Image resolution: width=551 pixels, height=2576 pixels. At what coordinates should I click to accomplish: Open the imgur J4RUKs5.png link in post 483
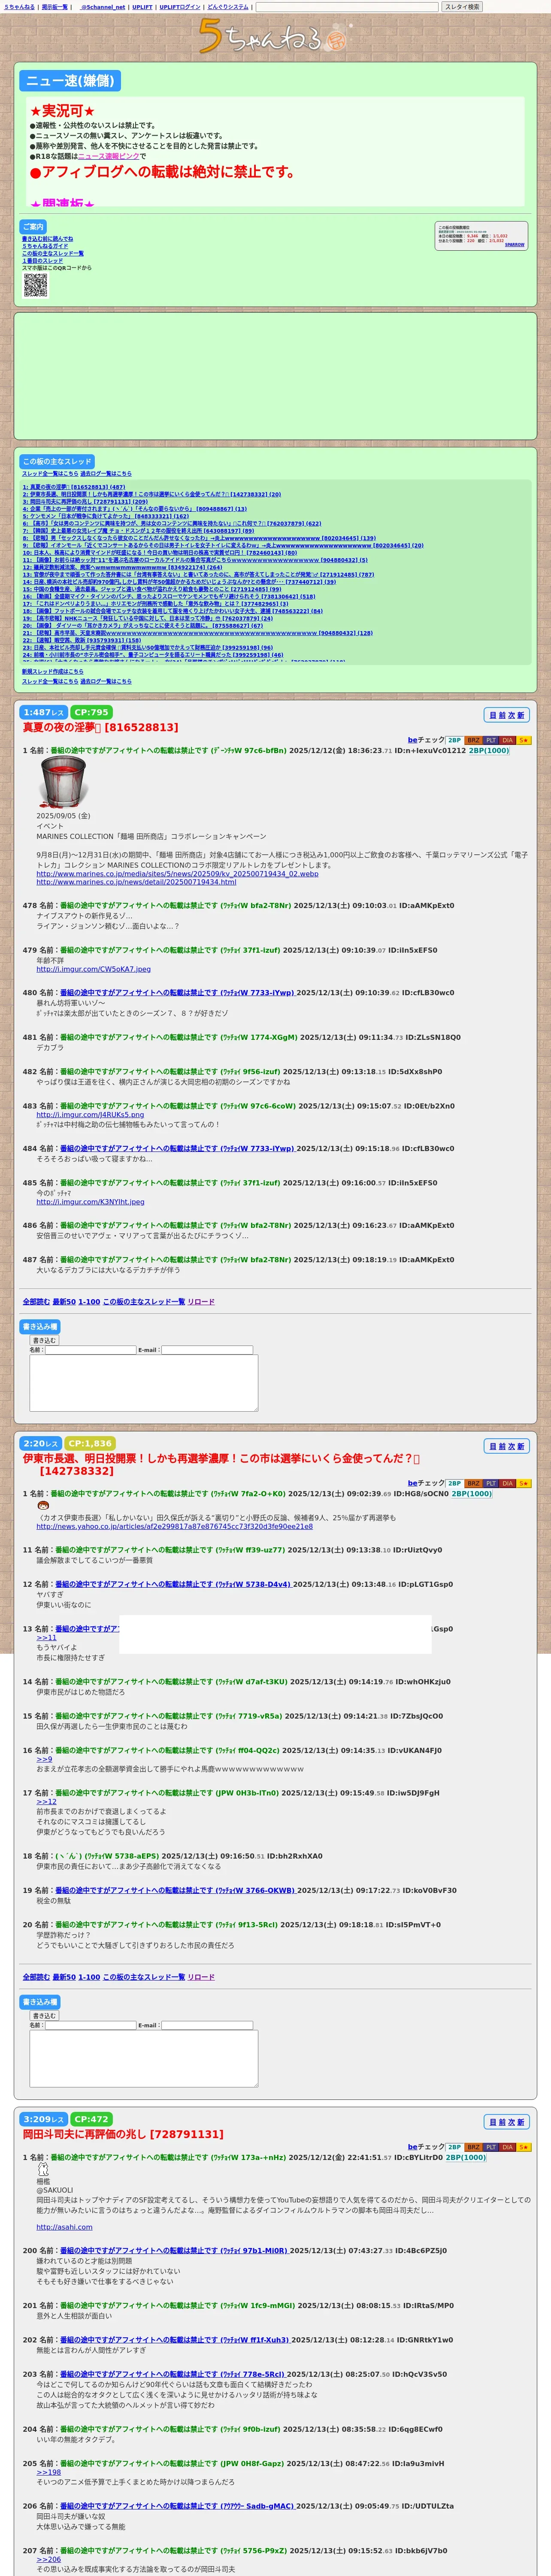[x=90, y=1114]
